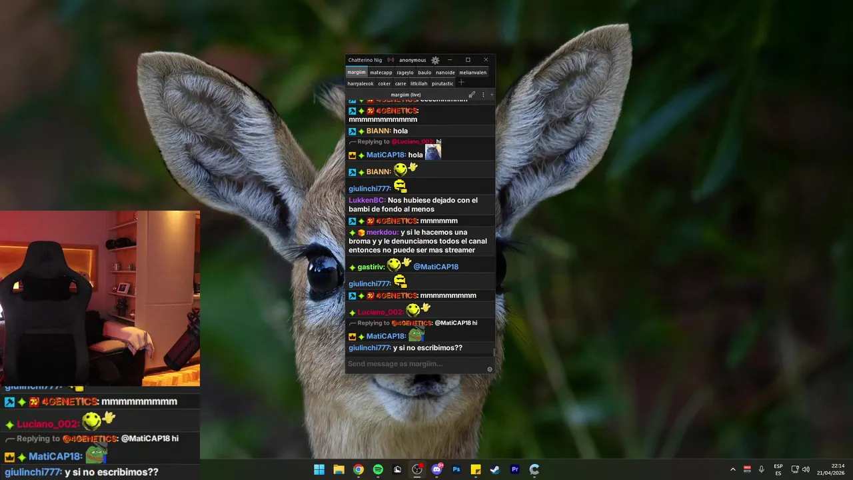The height and width of the screenshot is (480, 853).
Task: Click BIANN username beside 'hola'
Action: coord(378,131)
